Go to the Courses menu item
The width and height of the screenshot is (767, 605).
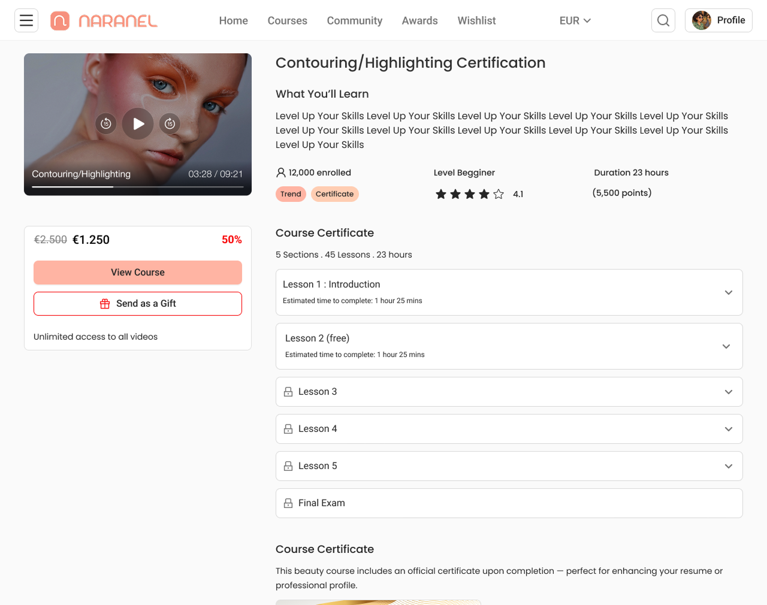(x=287, y=21)
